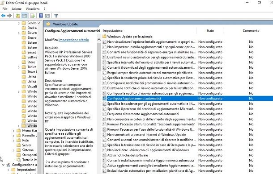Select Consenti installazione immediata Aggiornamenti automatici policy
This screenshot has height=174, width=273.
[x=151, y=160]
